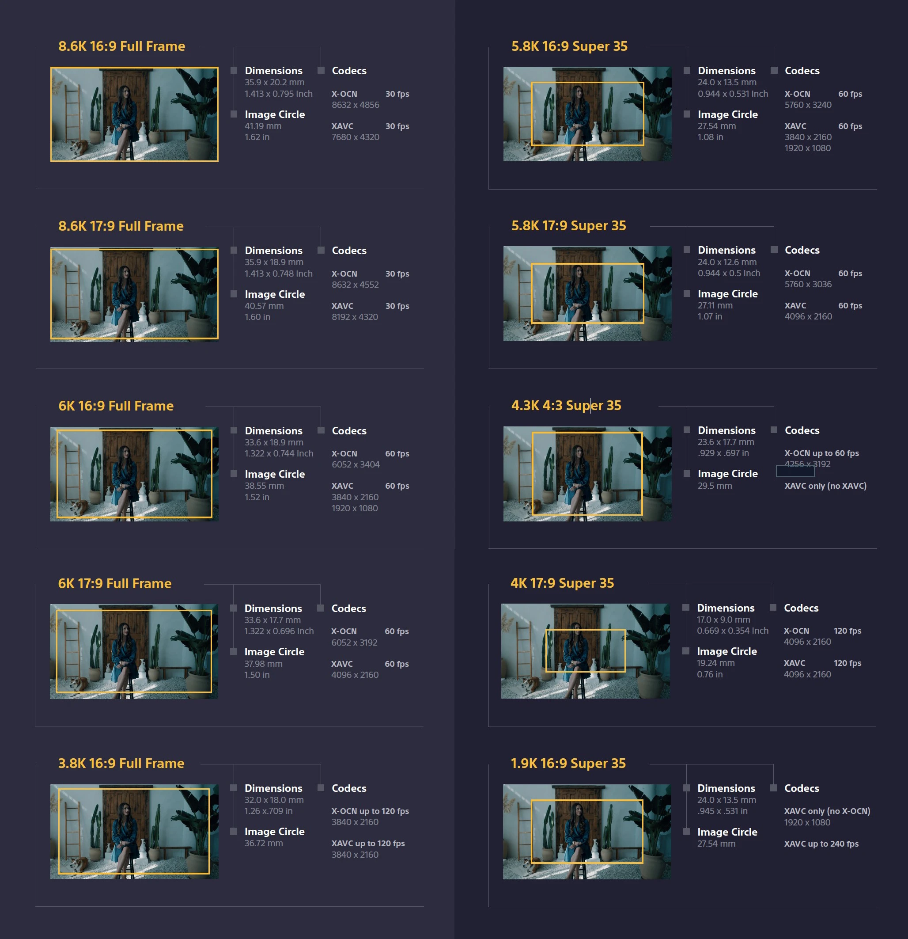Click the '7680 x 4320' XAVC resolution
This screenshot has width=908, height=939.
tap(356, 137)
